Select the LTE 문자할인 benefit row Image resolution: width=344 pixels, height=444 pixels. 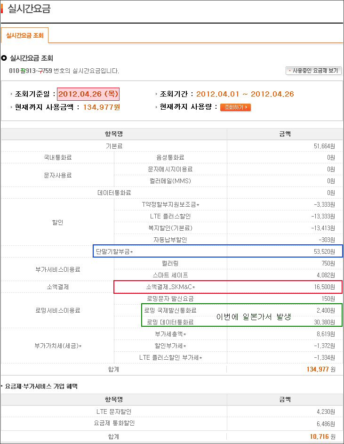tap(114, 412)
